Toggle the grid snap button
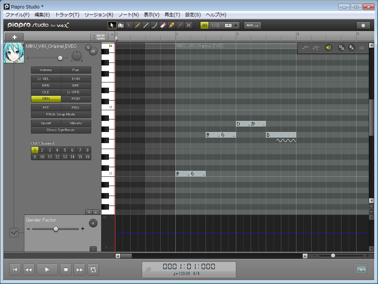Viewport: 378px width, 284px height. 205,26
